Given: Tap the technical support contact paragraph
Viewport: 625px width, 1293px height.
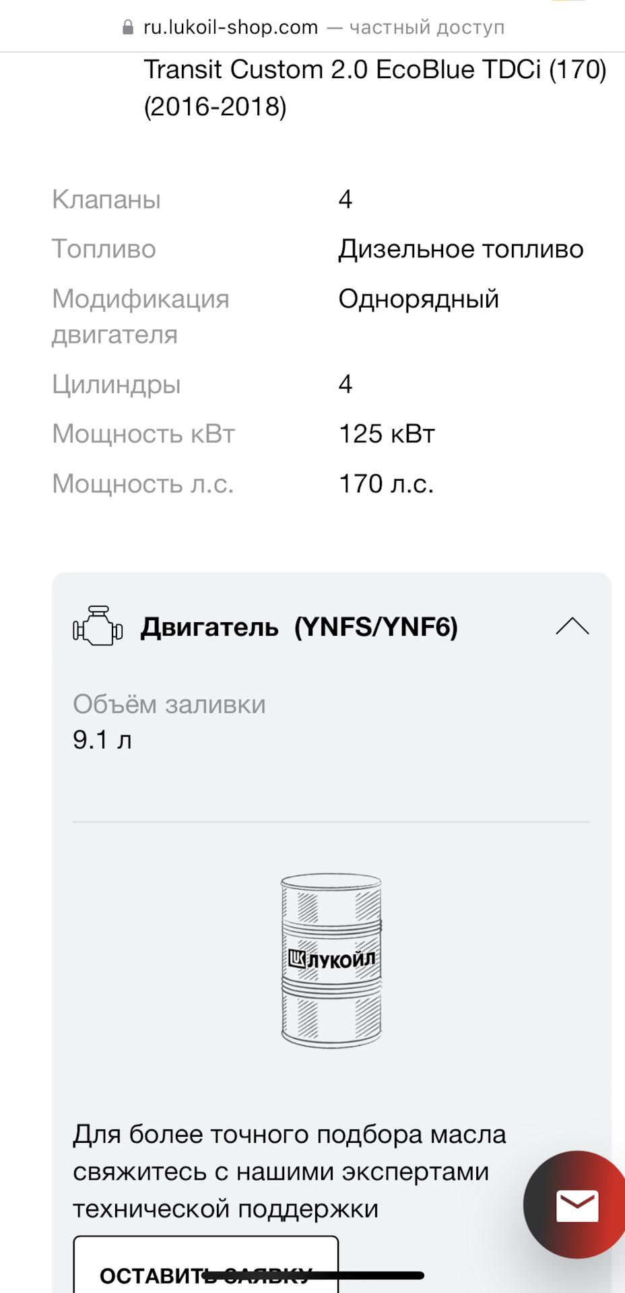Looking at the screenshot, I should pos(290,1172).
